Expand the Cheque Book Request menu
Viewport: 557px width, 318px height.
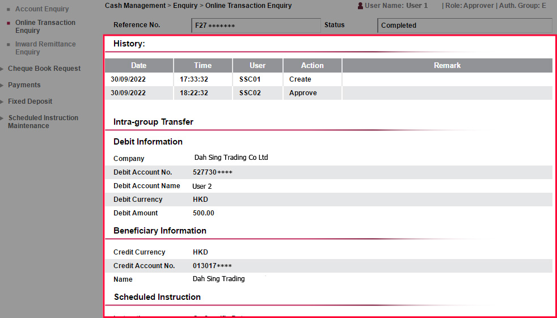[44, 69]
